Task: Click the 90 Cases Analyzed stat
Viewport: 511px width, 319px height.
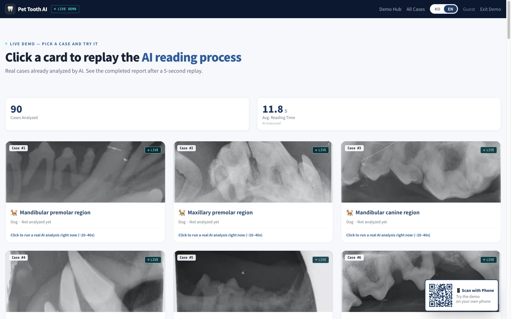Action: pos(127,114)
